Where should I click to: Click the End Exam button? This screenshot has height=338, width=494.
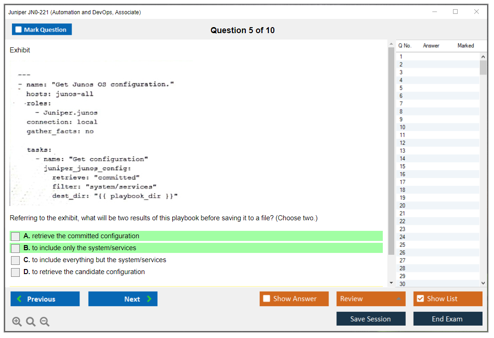click(x=448, y=319)
